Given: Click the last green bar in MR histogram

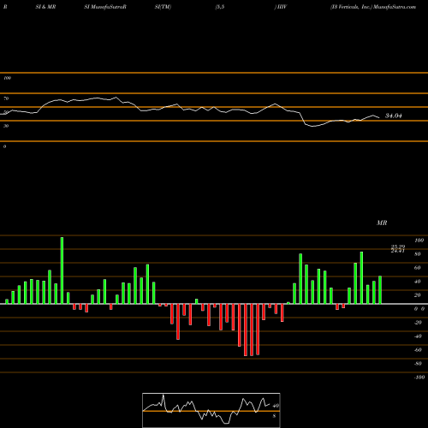Looking at the screenshot, I should coord(380,290).
